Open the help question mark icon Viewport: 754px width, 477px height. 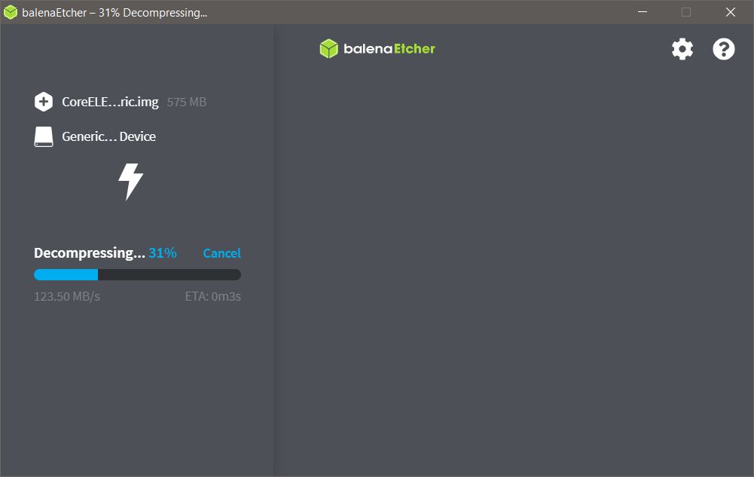point(724,49)
